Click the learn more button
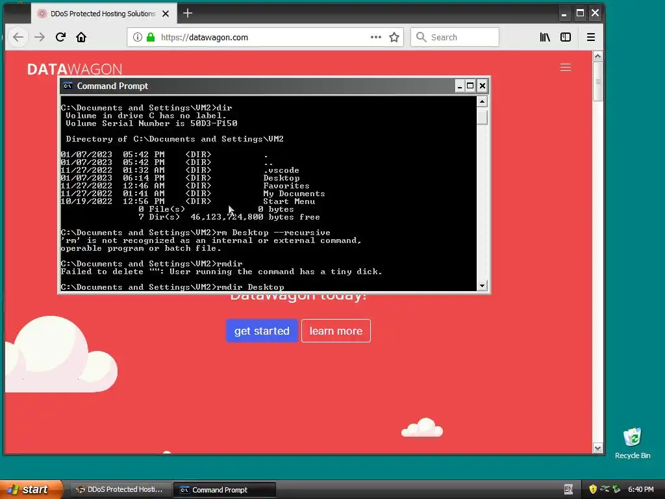 pos(336,331)
